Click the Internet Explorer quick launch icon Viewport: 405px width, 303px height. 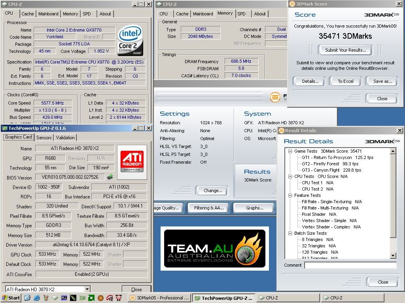point(37,298)
